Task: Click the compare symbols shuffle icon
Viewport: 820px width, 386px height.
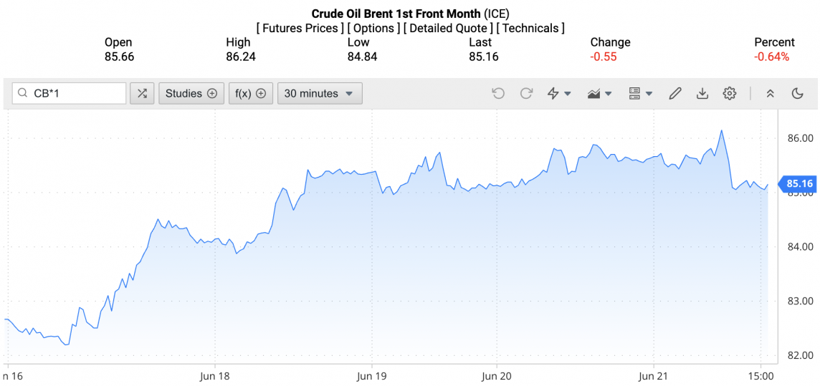Action: 142,93
